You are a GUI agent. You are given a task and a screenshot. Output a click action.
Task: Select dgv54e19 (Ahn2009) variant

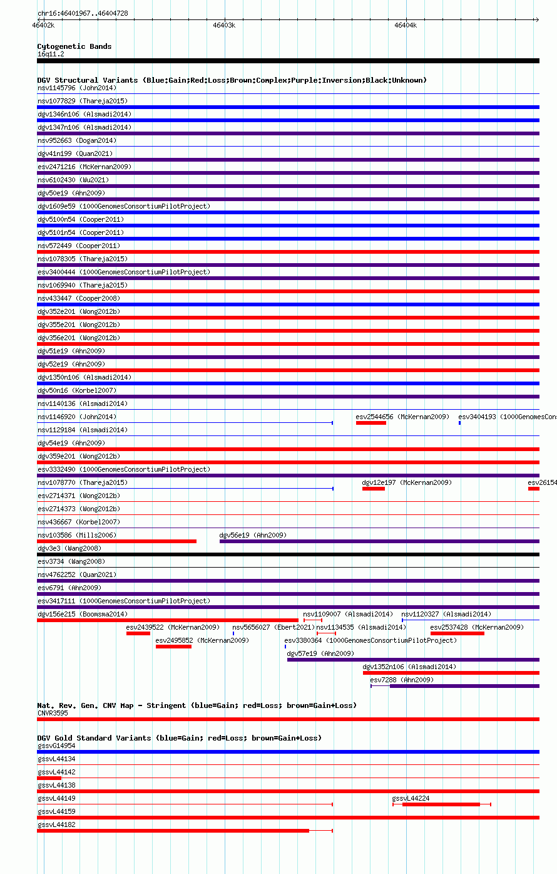[288, 449]
